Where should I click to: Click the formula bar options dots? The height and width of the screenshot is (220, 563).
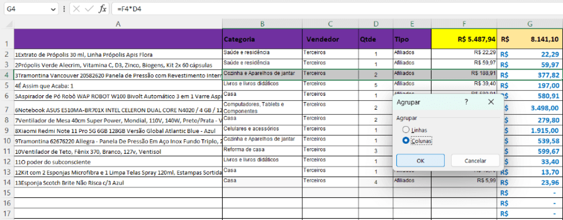64,9
